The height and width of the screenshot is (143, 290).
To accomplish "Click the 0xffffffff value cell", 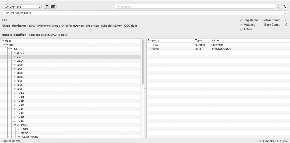I will tap(217, 45).
